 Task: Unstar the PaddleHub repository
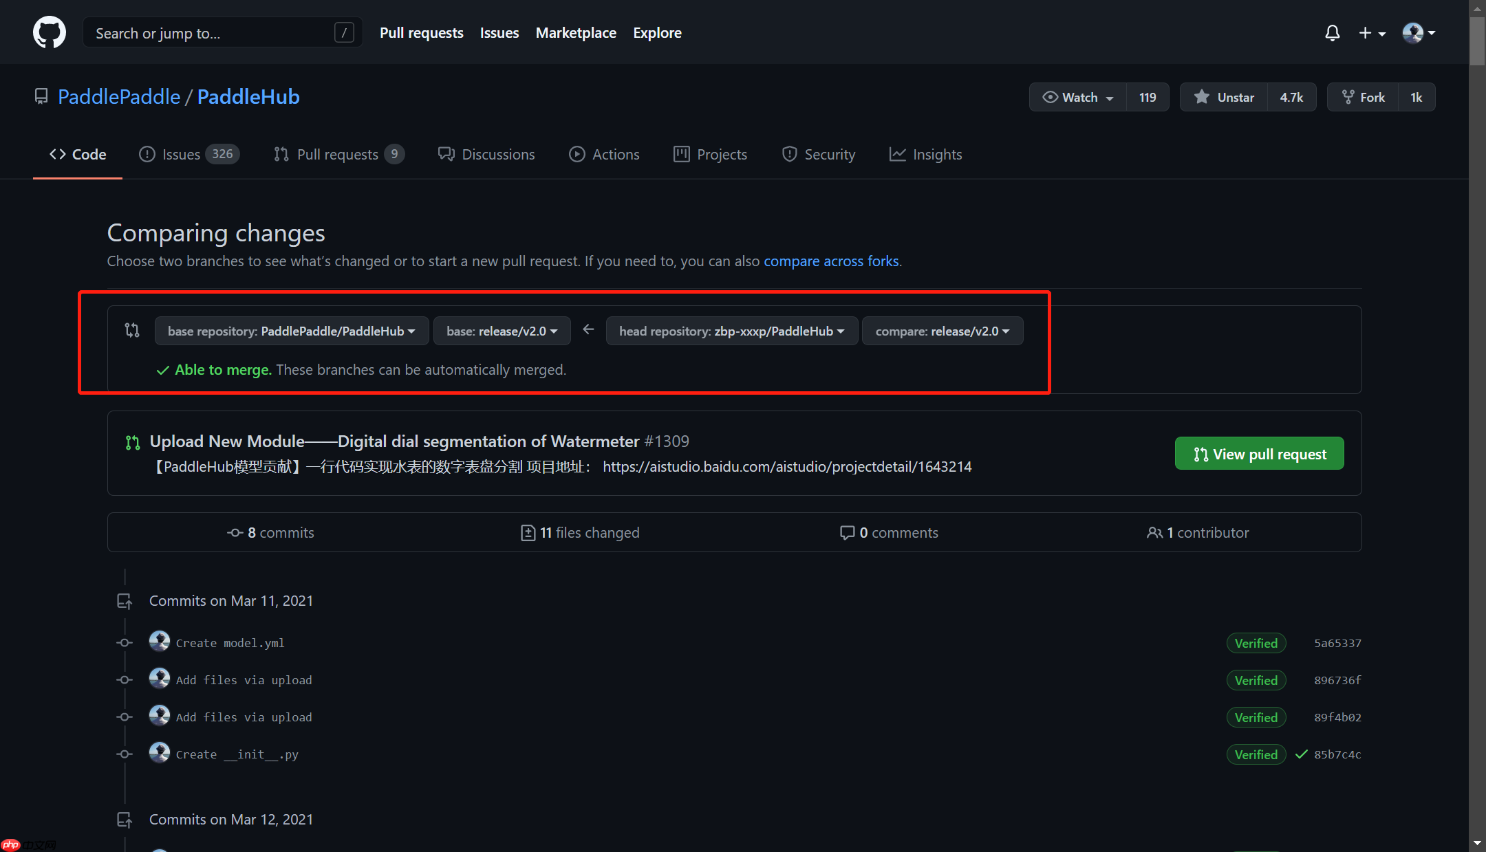pyautogui.click(x=1225, y=97)
